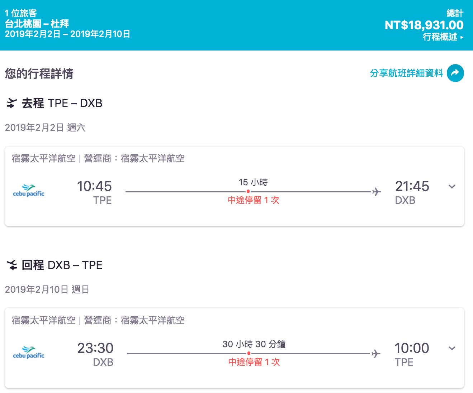This screenshot has width=473, height=393.
Task: Expand the return DXB–TPE flight details chevron
Action: point(452,348)
